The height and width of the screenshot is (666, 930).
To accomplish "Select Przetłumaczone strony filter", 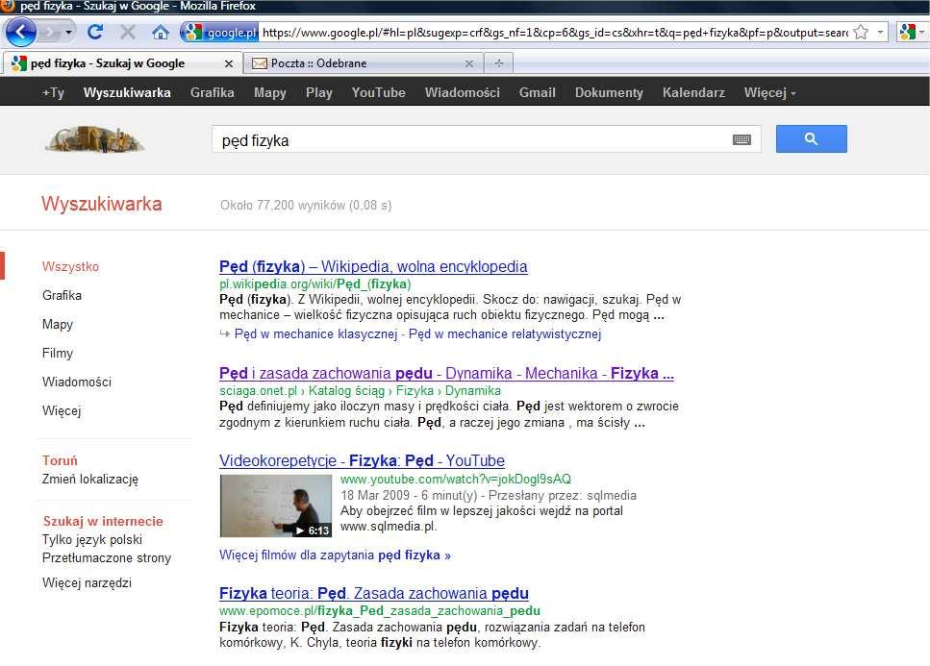I will (x=106, y=558).
